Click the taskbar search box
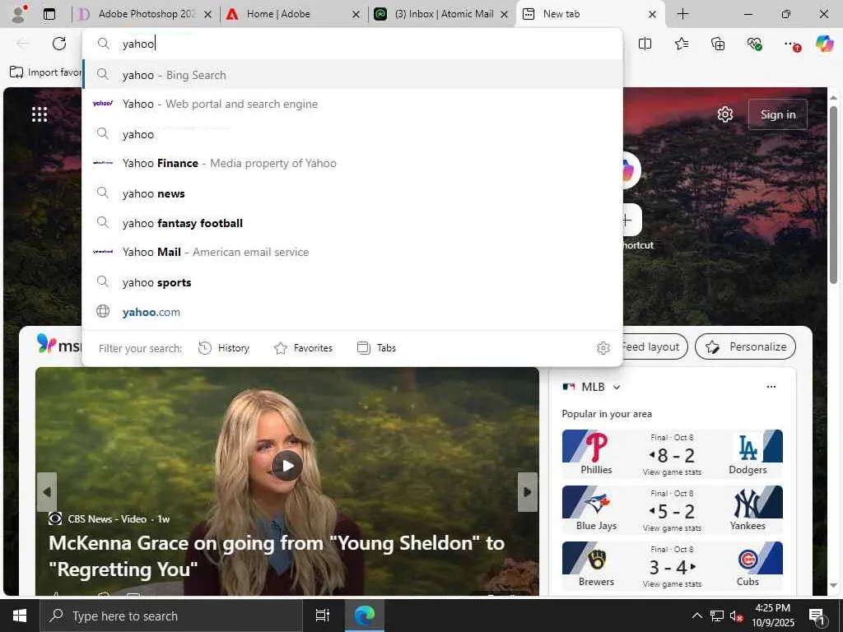This screenshot has width=843, height=632. click(x=171, y=616)
